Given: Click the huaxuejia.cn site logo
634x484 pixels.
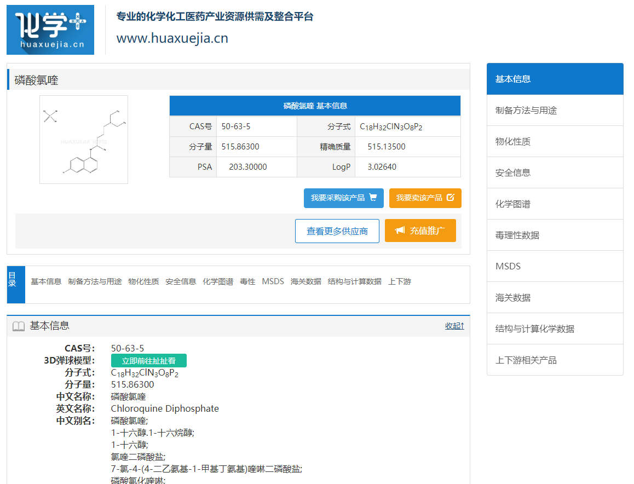Looking at the screenshot, I should (50, 30).
